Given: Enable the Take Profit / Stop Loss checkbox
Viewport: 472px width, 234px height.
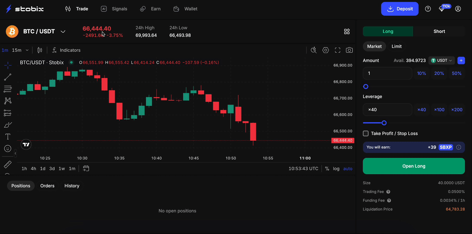Looking at the screenshot, I should 366,133.
